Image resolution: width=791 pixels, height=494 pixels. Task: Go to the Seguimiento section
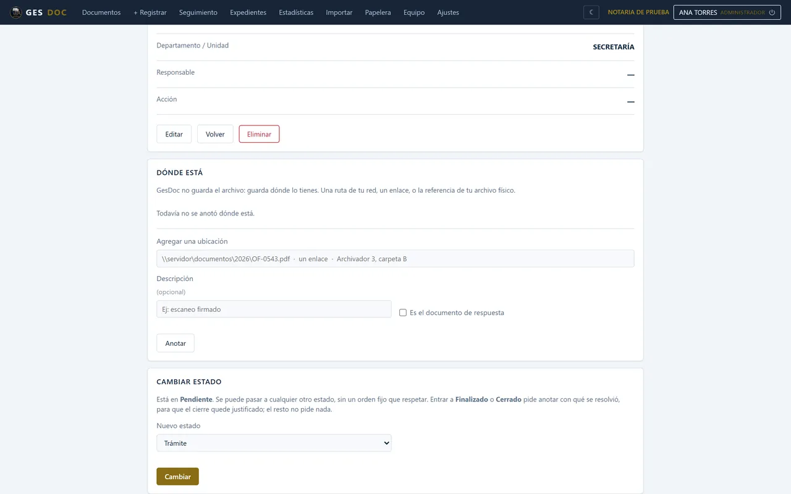pos(198,12)
